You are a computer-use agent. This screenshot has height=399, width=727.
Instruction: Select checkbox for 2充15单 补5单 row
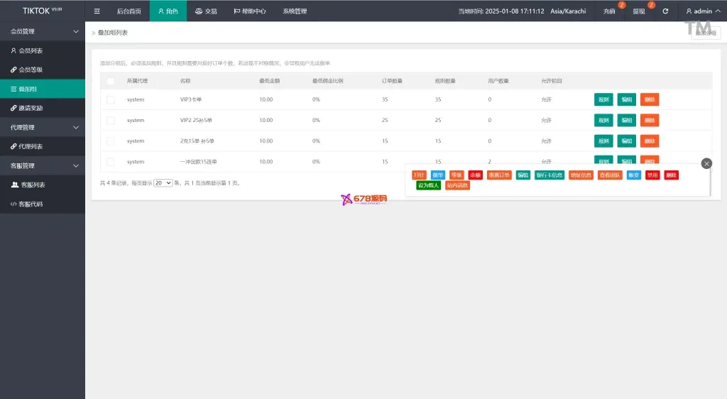[x=110, y=141]
